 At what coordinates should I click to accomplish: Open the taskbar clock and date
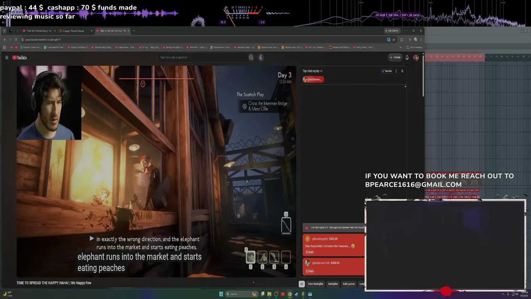524,294
